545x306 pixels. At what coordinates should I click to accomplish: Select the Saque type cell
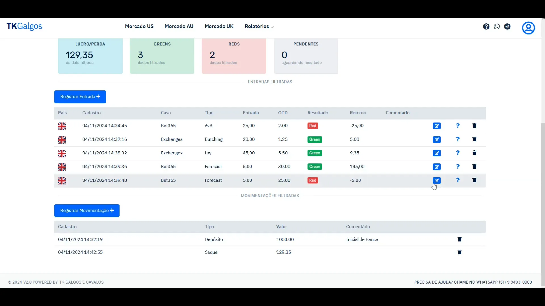coord(211,252)
